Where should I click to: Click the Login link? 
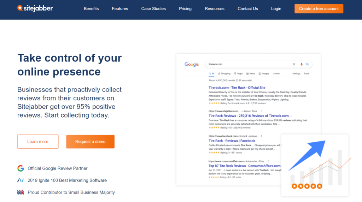click(x=276, y=9)
